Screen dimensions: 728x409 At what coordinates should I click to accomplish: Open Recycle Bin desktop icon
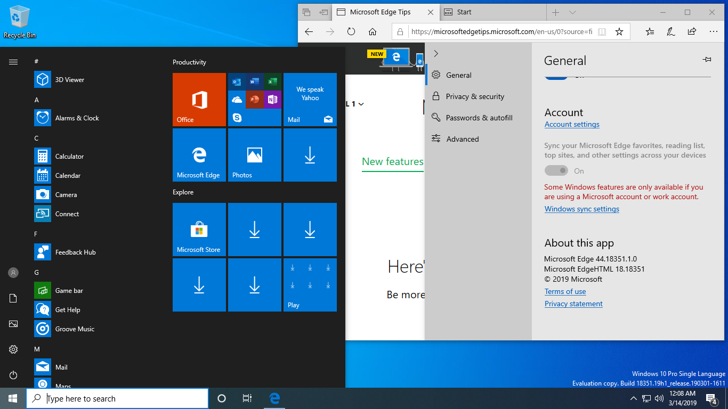[20, 21]
